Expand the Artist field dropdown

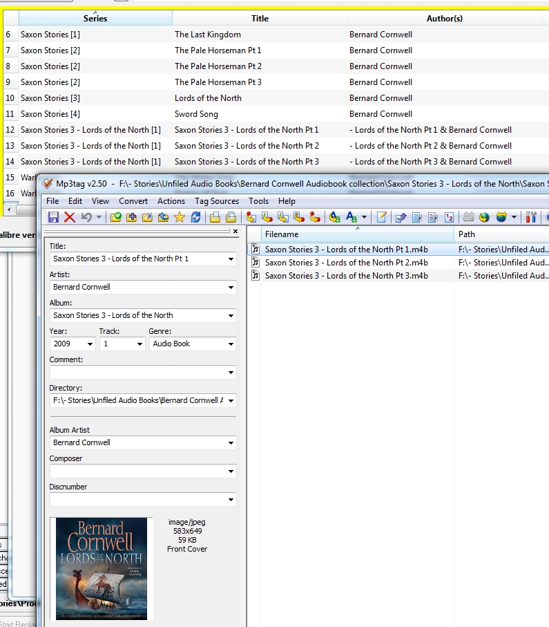point(231,288)
